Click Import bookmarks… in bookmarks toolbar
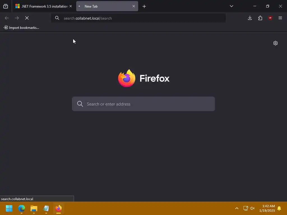This screenshot has width=287, height=215. tap(21, 28)
